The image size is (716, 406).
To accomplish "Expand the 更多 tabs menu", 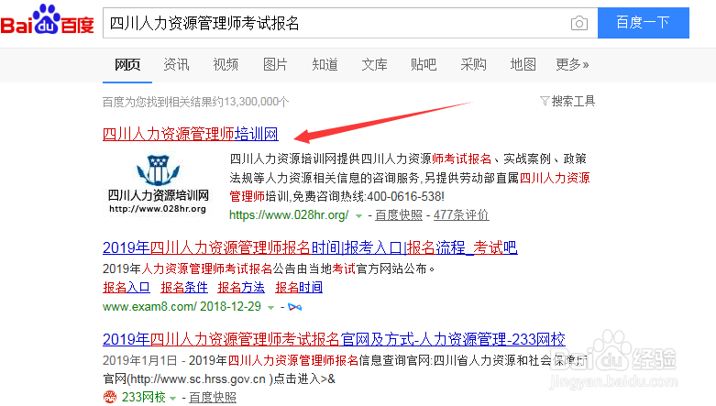I will pos(572,65).
